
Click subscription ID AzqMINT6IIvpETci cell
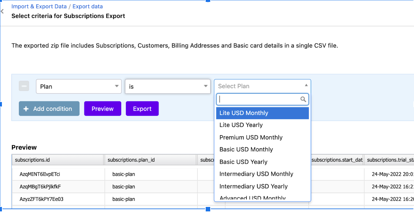pyautogui.click(x=58, y=174)
